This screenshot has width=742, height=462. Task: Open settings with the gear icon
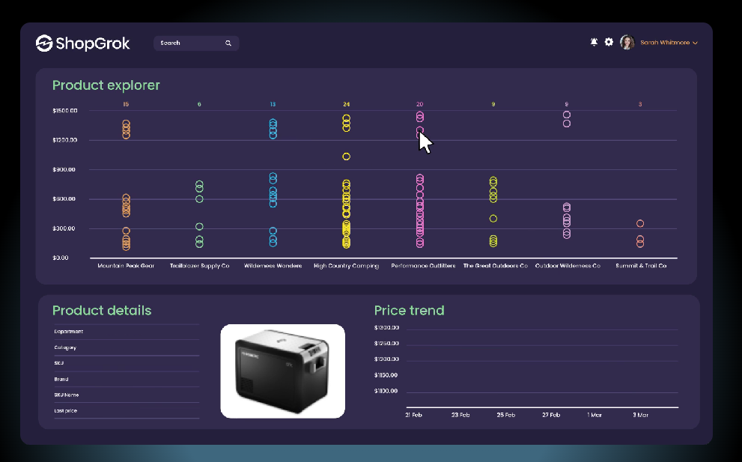(609, 42)
